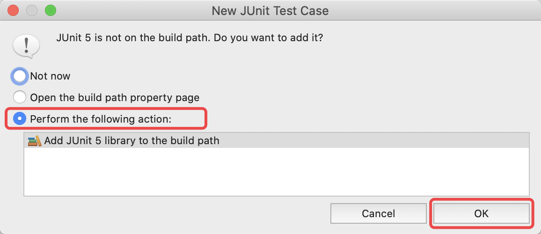Viewport: 541px width, 234px height.
Task: Select "Add JUnit 5 library to the build path" entry
Action: click(277, 140)
